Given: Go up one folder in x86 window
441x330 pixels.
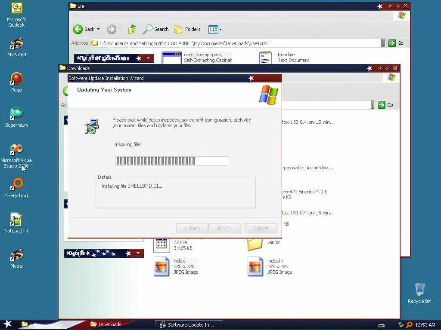Looking at the screenshot, I should coord(132,29).
